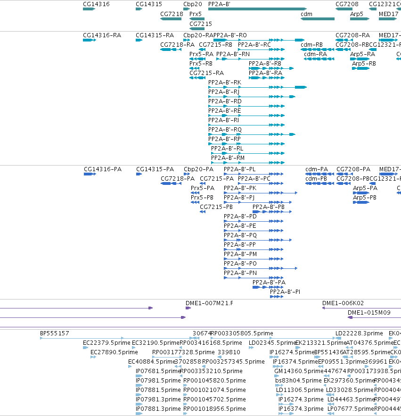The height and width of the screenshot is (416, 401).
Task: Click transcript PP2A-B'-RP
Action: point(246,144)
